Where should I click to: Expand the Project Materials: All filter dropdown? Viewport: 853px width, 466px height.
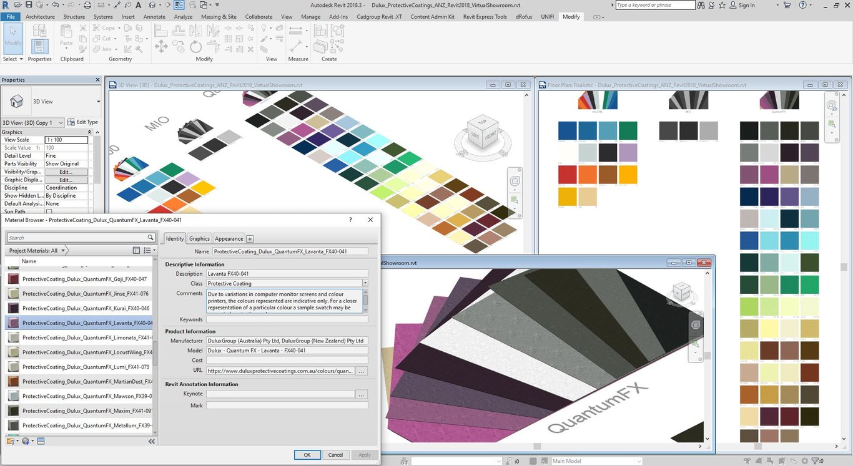(63, 251)
